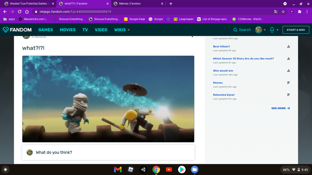Expand the WIKIS dropdown
The height and width of the screenshot is (175, 312).
(122, 30)
